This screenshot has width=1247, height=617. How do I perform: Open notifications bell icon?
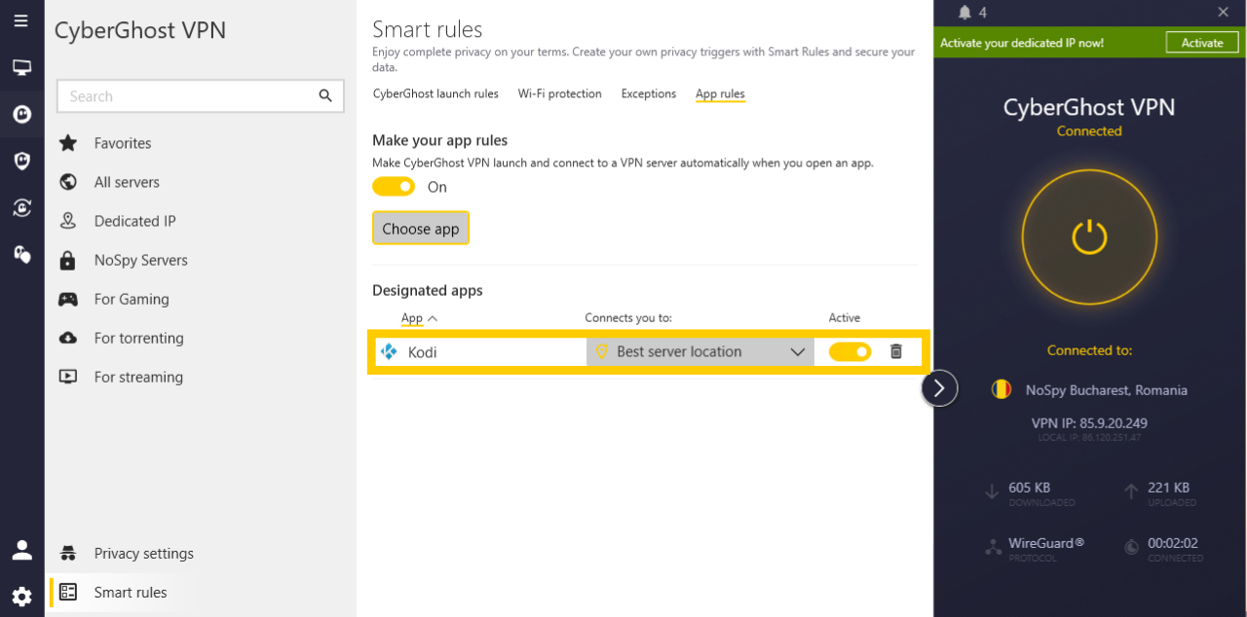(x=964, y=13)
